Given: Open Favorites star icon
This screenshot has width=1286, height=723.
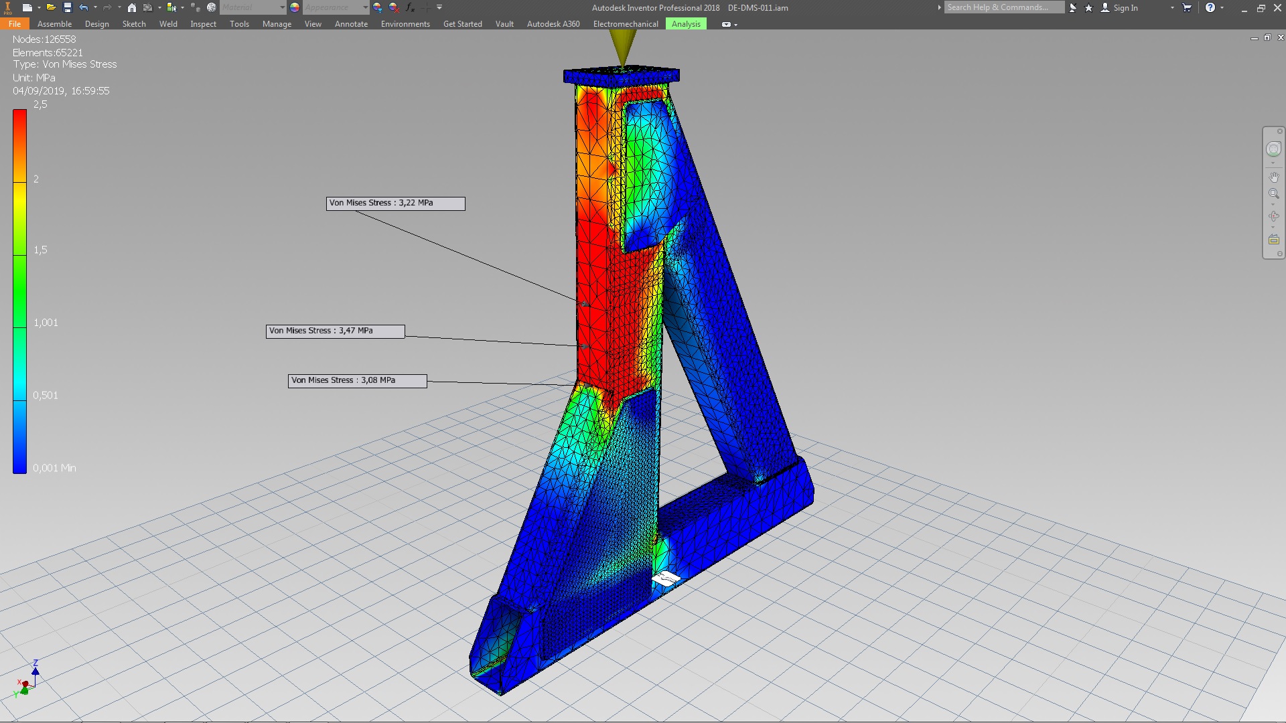Looking at the screenshot, I should coord(1088,7).
